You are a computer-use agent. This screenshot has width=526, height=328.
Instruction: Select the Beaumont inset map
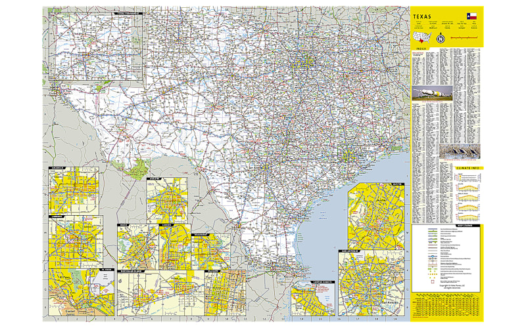[x=210, y=252]
